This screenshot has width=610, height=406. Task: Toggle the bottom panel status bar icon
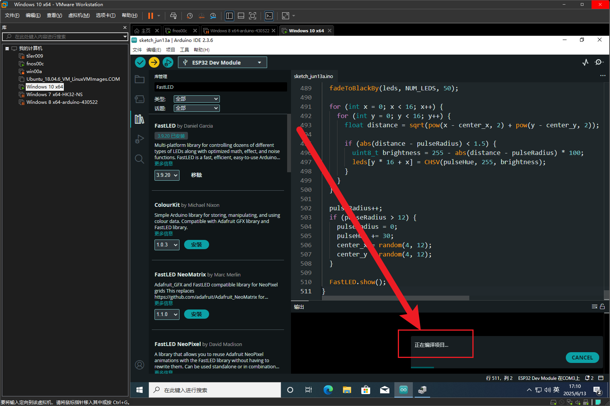pos(601,378)
